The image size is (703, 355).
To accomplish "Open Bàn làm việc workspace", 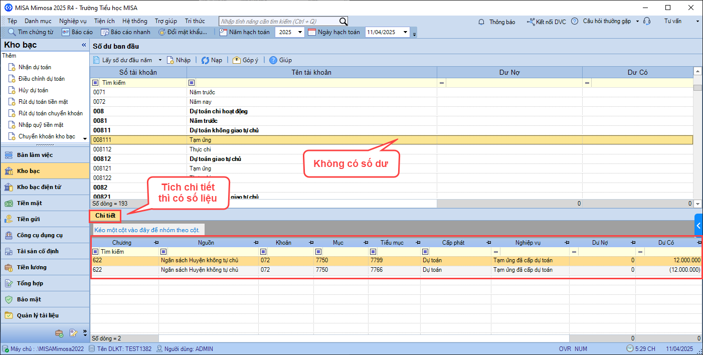I will [45, 155].
